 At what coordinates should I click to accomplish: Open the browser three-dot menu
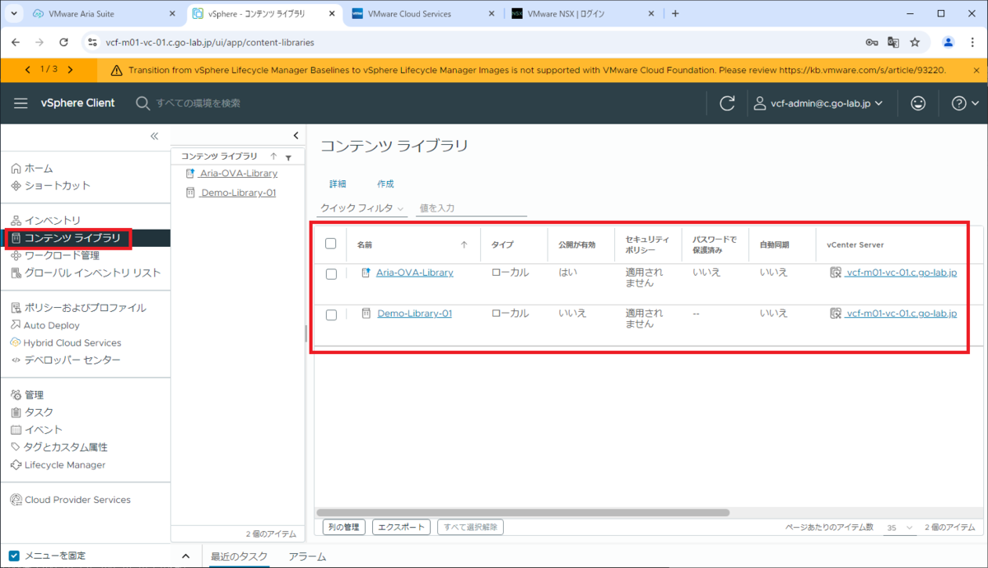[x=973, y=42]
